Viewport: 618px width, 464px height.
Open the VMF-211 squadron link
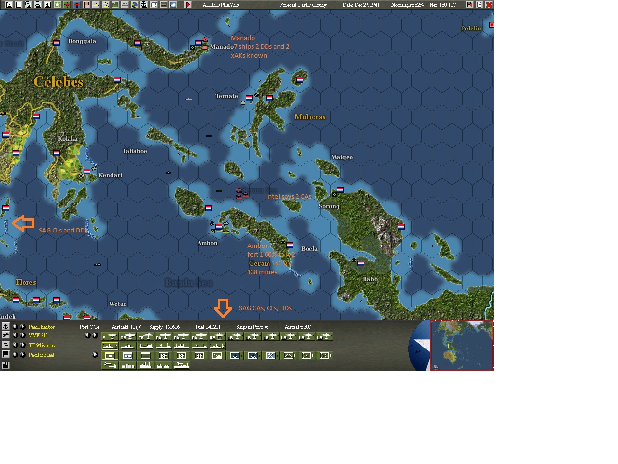tap(38, 335)
